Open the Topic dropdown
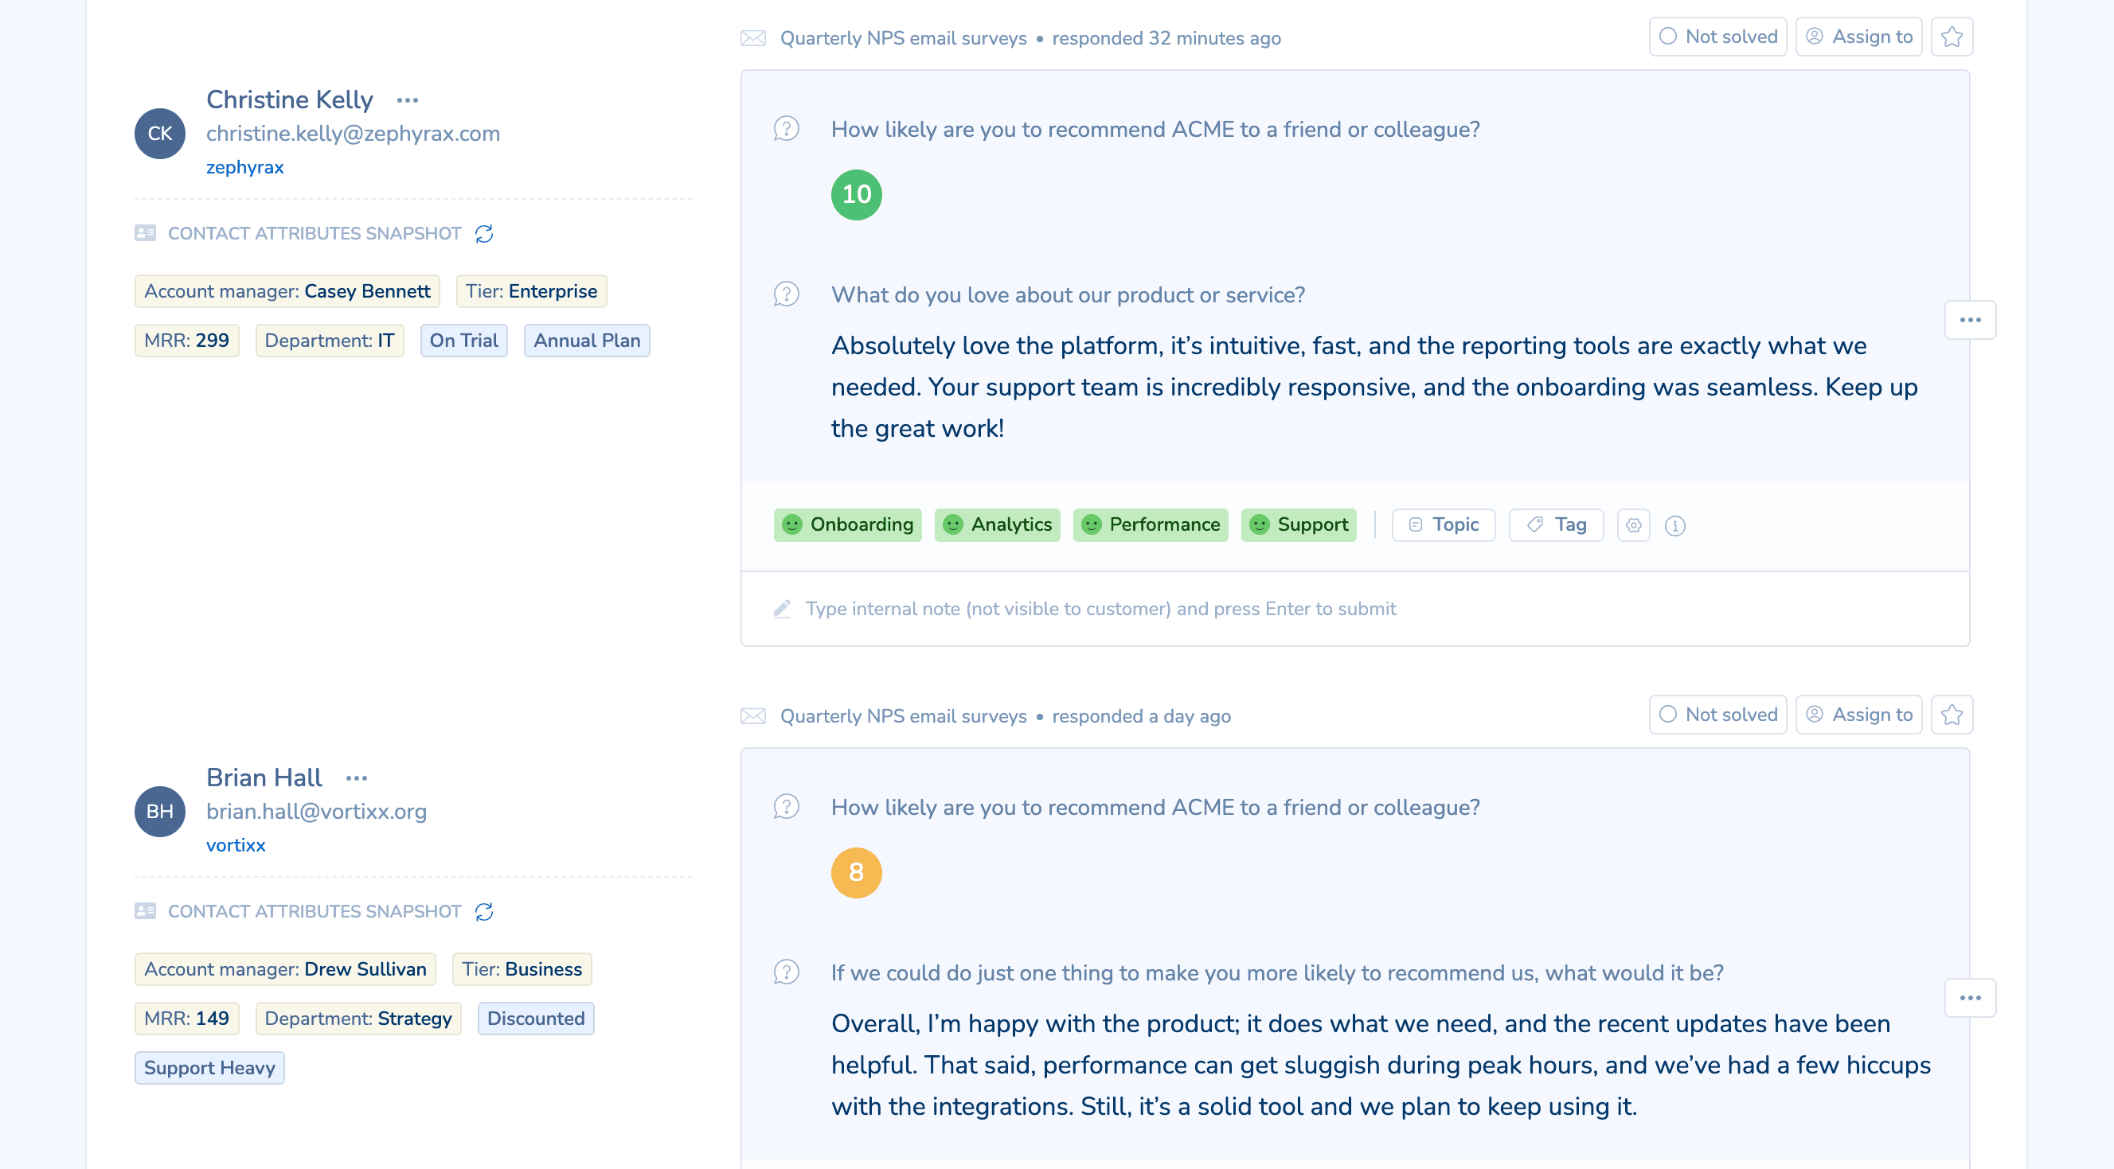2114x1169 pixels. (x=1443, y=525)
